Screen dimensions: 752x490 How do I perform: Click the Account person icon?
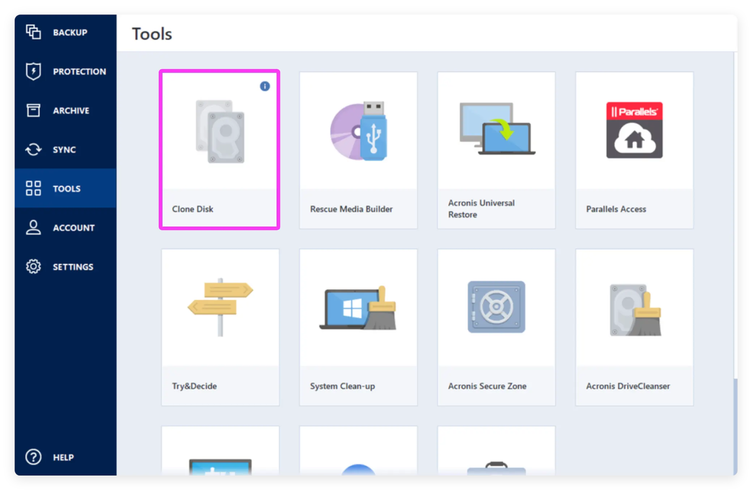coord(33,227)
